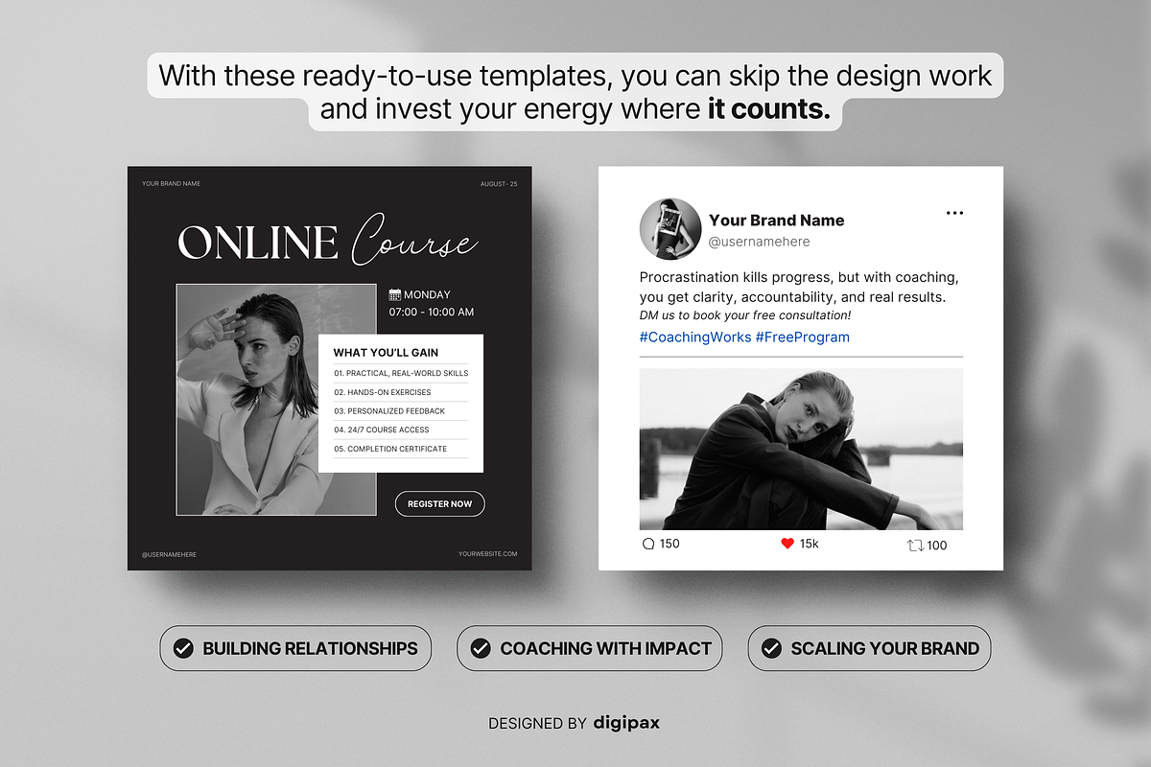Click @USERNAMEHERE on the dark card footer
The image size is (1151, 767).
[x=170, y=554]
